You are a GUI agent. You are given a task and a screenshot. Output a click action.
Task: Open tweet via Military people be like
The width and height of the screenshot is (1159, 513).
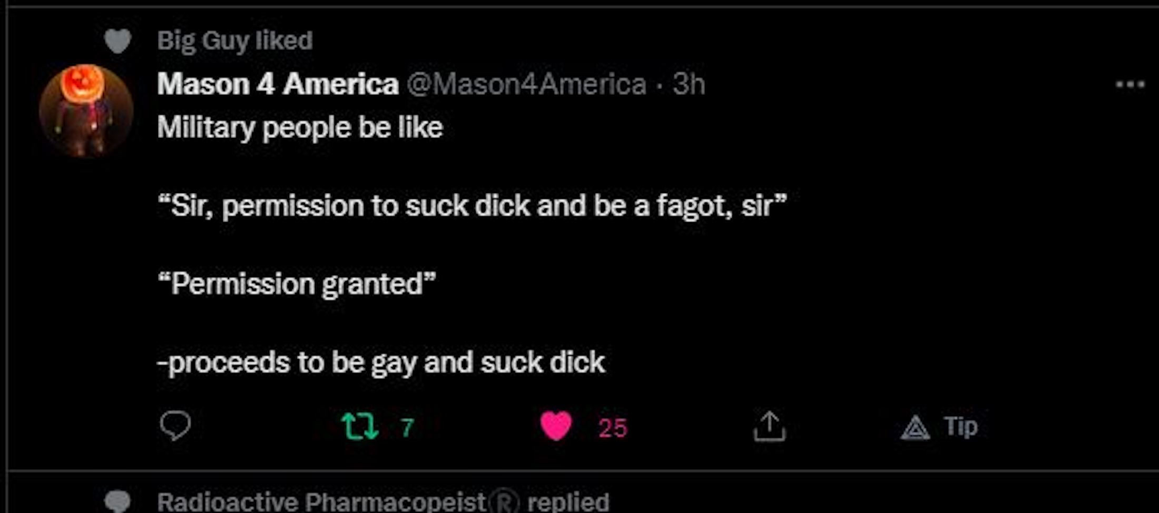click(x=300, y=127)
